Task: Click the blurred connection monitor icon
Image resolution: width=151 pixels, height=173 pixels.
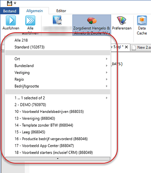Action: (57, 20)
